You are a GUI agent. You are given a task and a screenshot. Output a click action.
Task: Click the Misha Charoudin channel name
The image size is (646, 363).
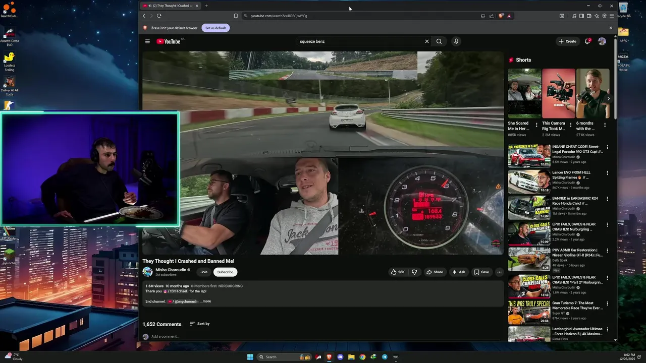tap(171, 270)
